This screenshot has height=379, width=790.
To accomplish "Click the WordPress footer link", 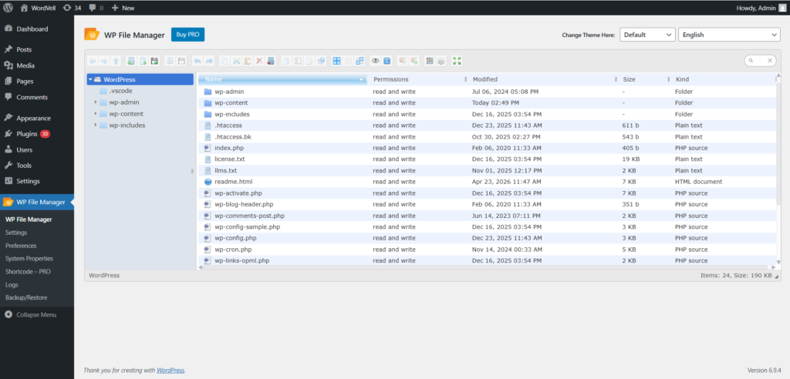I will tap(170, 370).
